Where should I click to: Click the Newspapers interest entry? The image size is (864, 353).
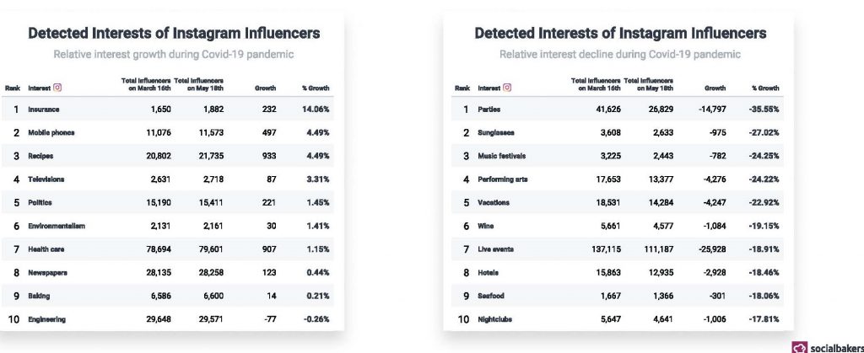point(48,273)
